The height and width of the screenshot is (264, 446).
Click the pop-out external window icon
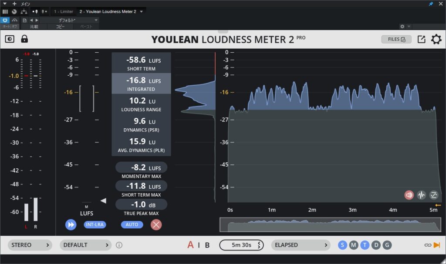pos(421,39)
